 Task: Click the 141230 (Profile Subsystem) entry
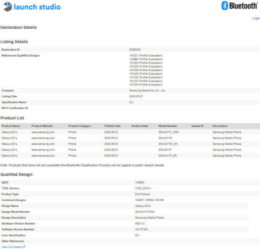tap(146, 74)
